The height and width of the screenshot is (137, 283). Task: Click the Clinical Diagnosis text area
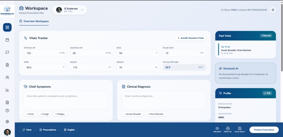pyautogui.click(x=164, y=100)
